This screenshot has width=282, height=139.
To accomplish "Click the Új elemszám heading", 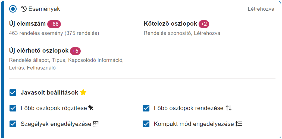I will [27, 24].
